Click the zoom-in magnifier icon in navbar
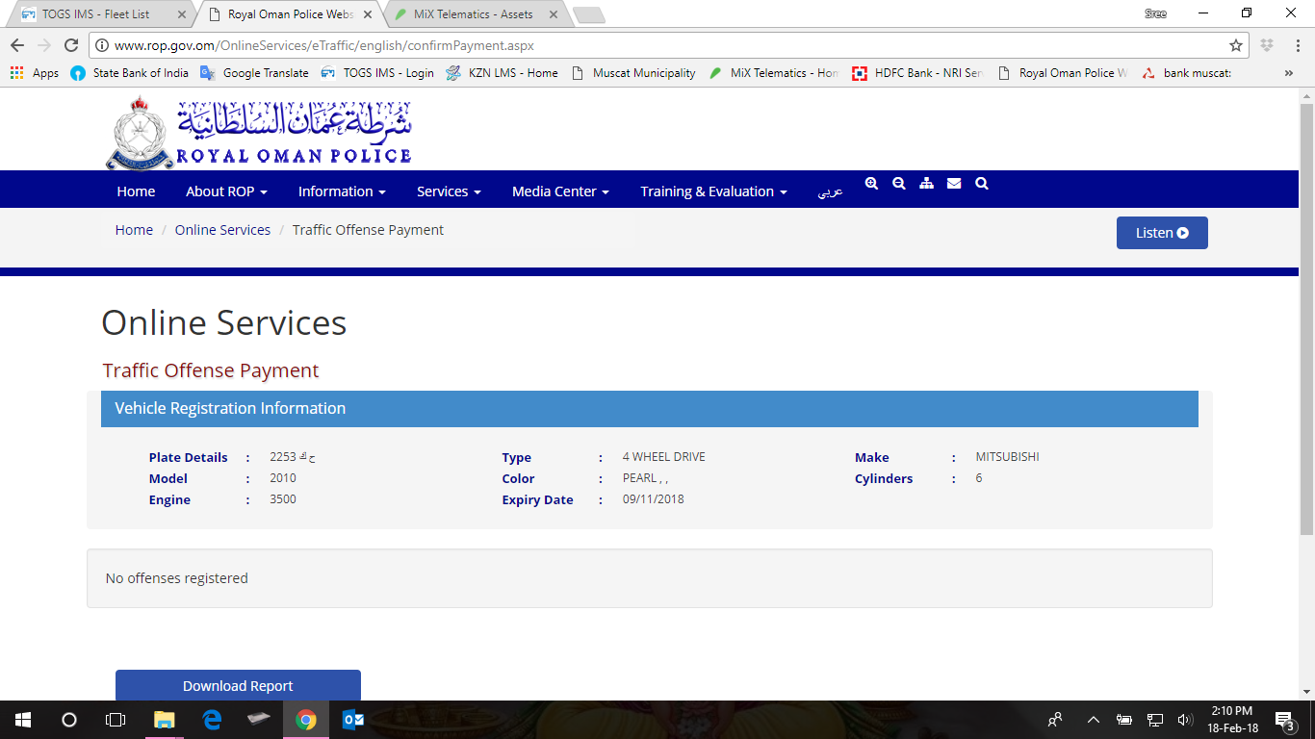Image resolution: width=1315 pixels, height=739 pixels. click(x=871, y=184)
